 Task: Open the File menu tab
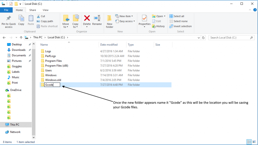(x=6, y=10)
